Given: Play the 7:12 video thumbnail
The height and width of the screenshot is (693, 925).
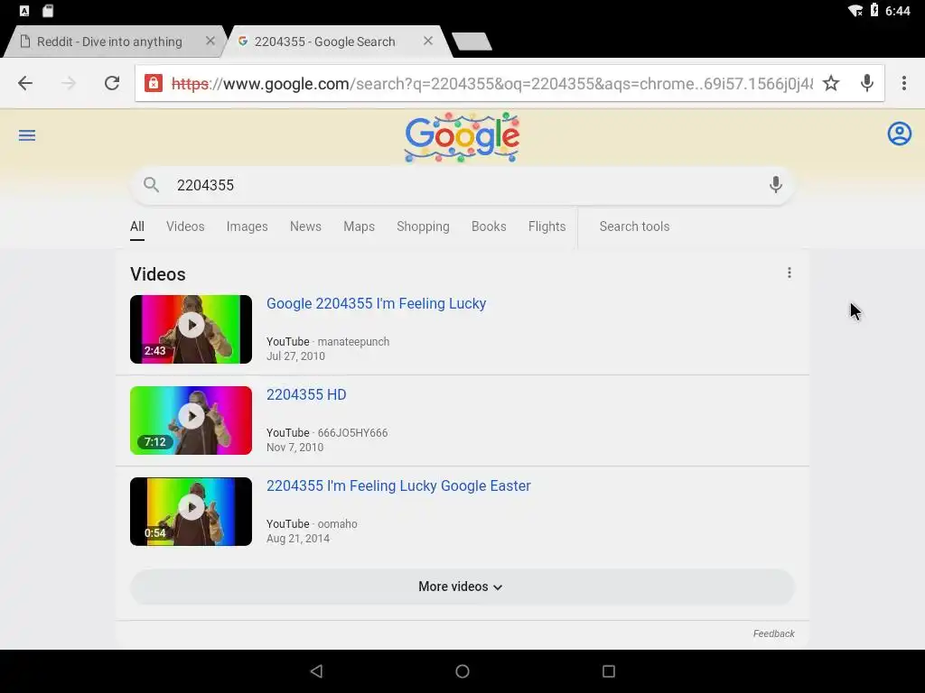Looking at the screenshot, I should click(x=192, y=420).
